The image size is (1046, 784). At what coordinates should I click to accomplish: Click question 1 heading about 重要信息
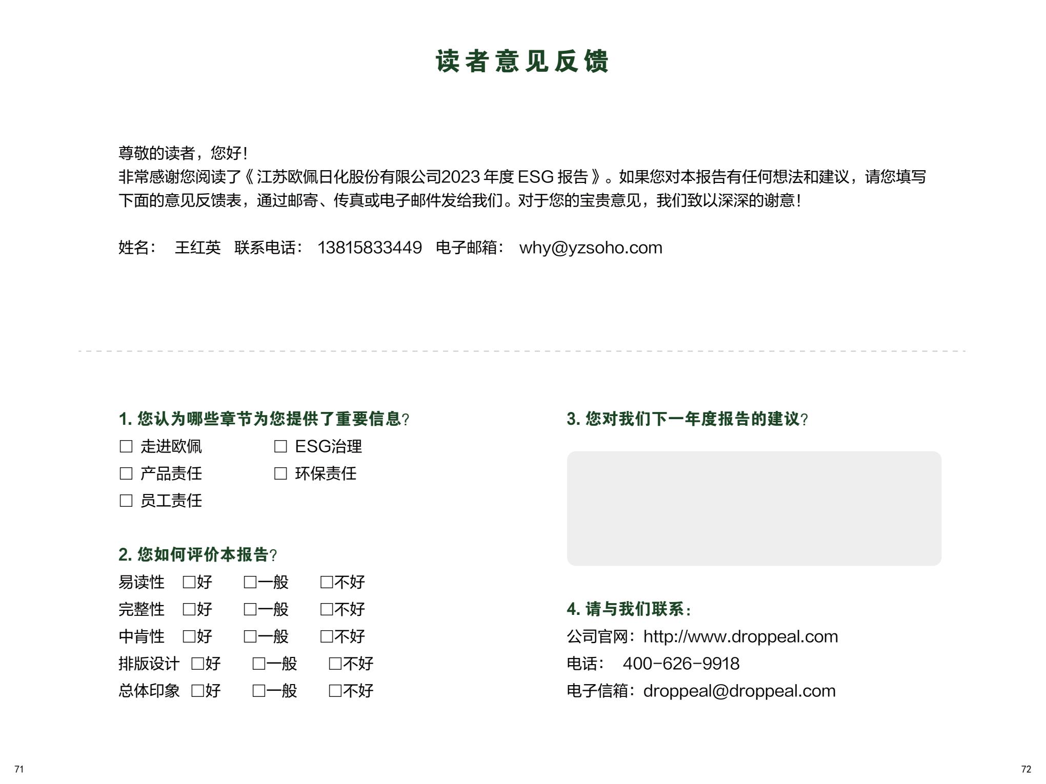(x=264, y=419)
